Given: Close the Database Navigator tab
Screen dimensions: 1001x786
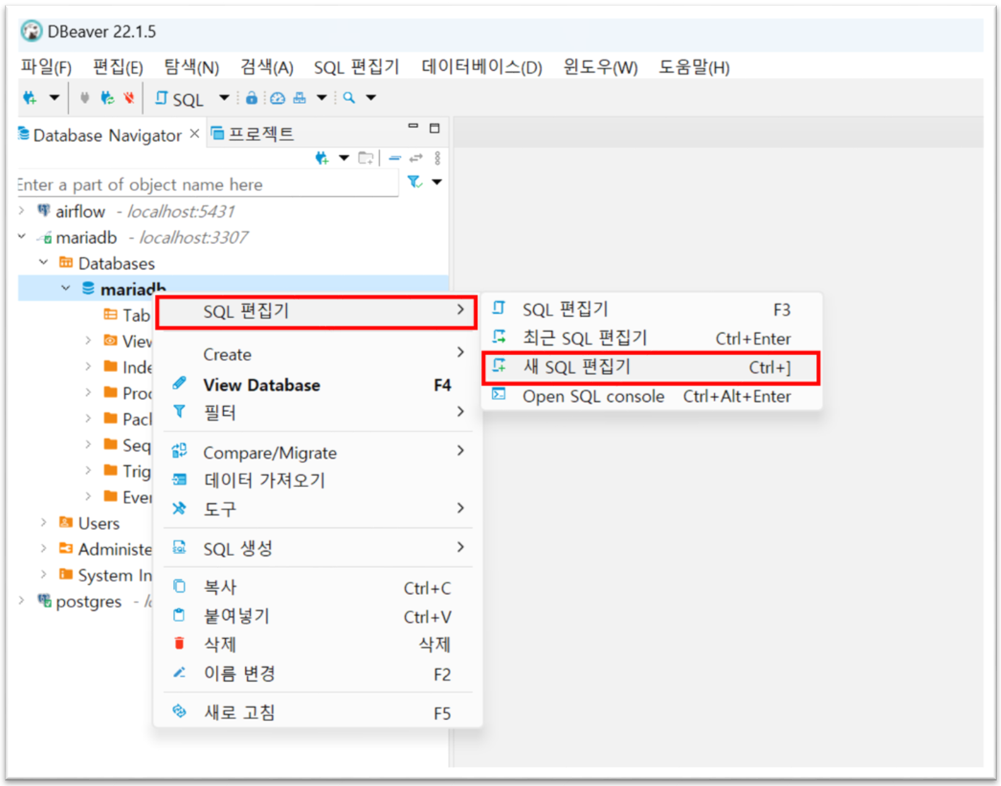Looking at the screenshot, I should (194, 134).
